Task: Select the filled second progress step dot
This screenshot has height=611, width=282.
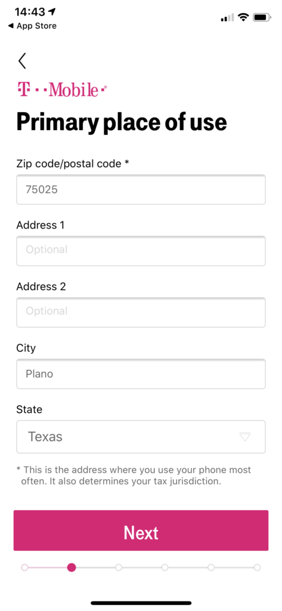Action: pos(72,567)
